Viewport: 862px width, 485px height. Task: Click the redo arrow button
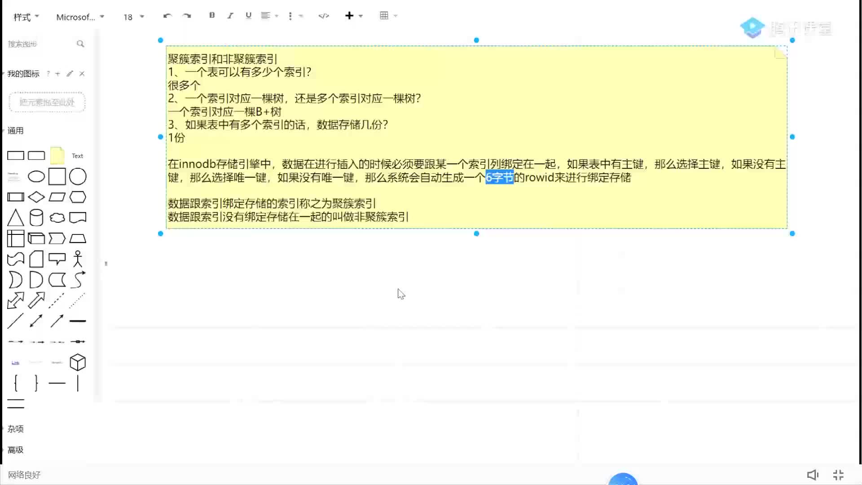coord(186,16)
